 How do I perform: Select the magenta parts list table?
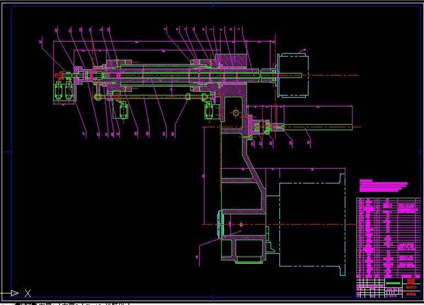coord(389,238)
